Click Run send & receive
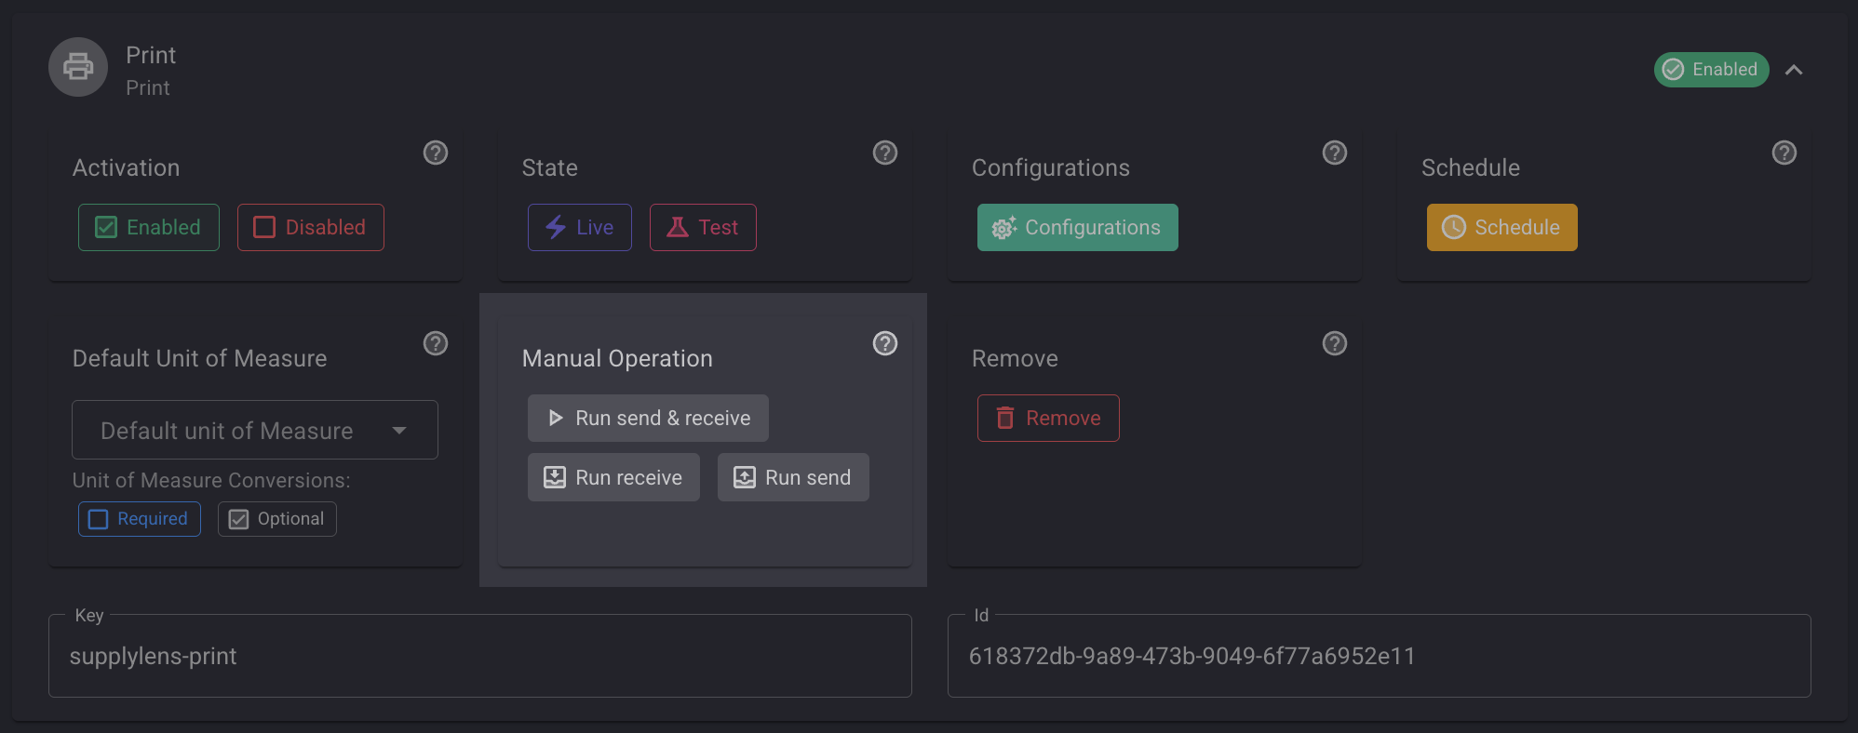The height and width of the screenshot is (733, 1858). (648, 418)
